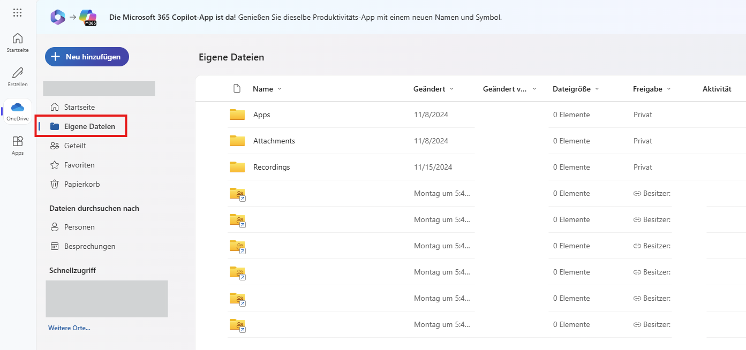Viewport: 746px width, 350px height.
Task: Open the Weitere Orte link
Action: 69,328
